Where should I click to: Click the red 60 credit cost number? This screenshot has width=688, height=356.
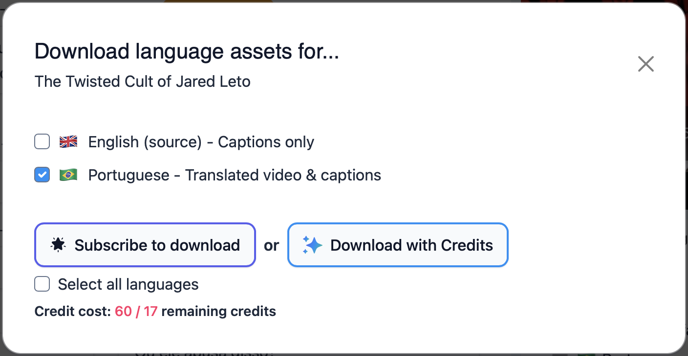123,311
